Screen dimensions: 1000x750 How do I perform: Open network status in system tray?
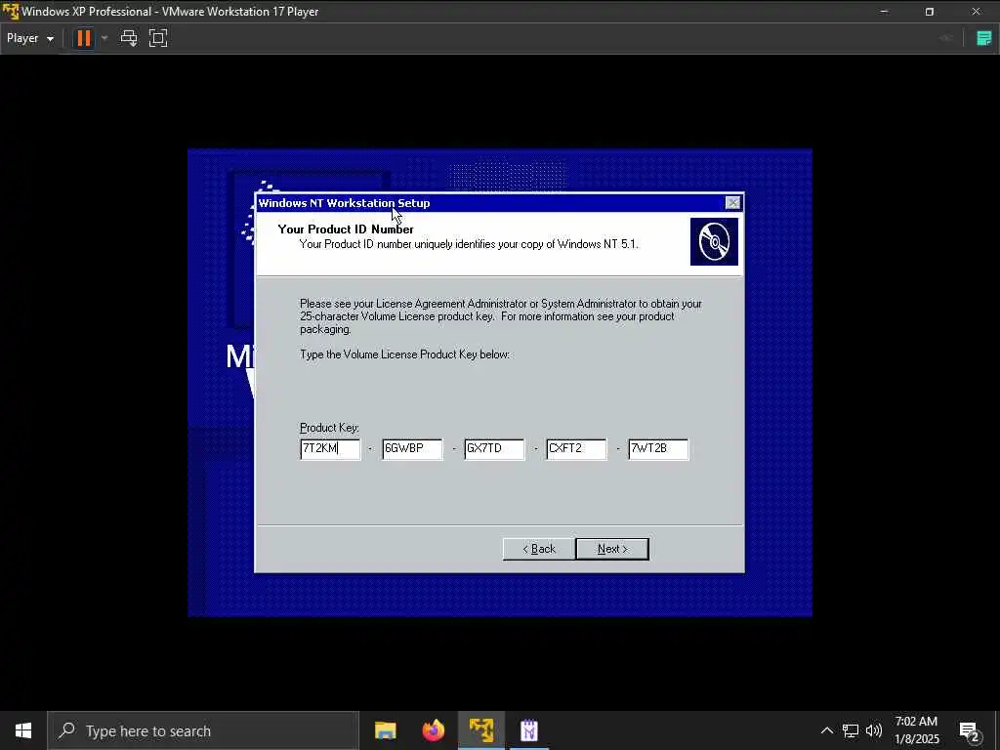(x=851, y=730)
